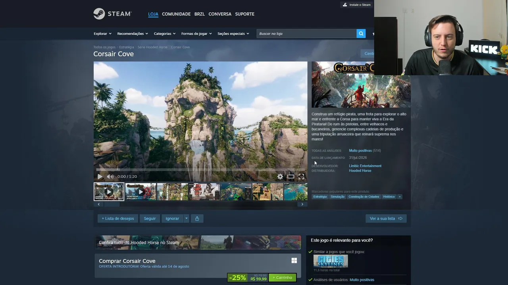Select the Launch Trailer thumbnail
Image resolution: width=508 pixels, height=285 pixels.
(x=109, y=192)
